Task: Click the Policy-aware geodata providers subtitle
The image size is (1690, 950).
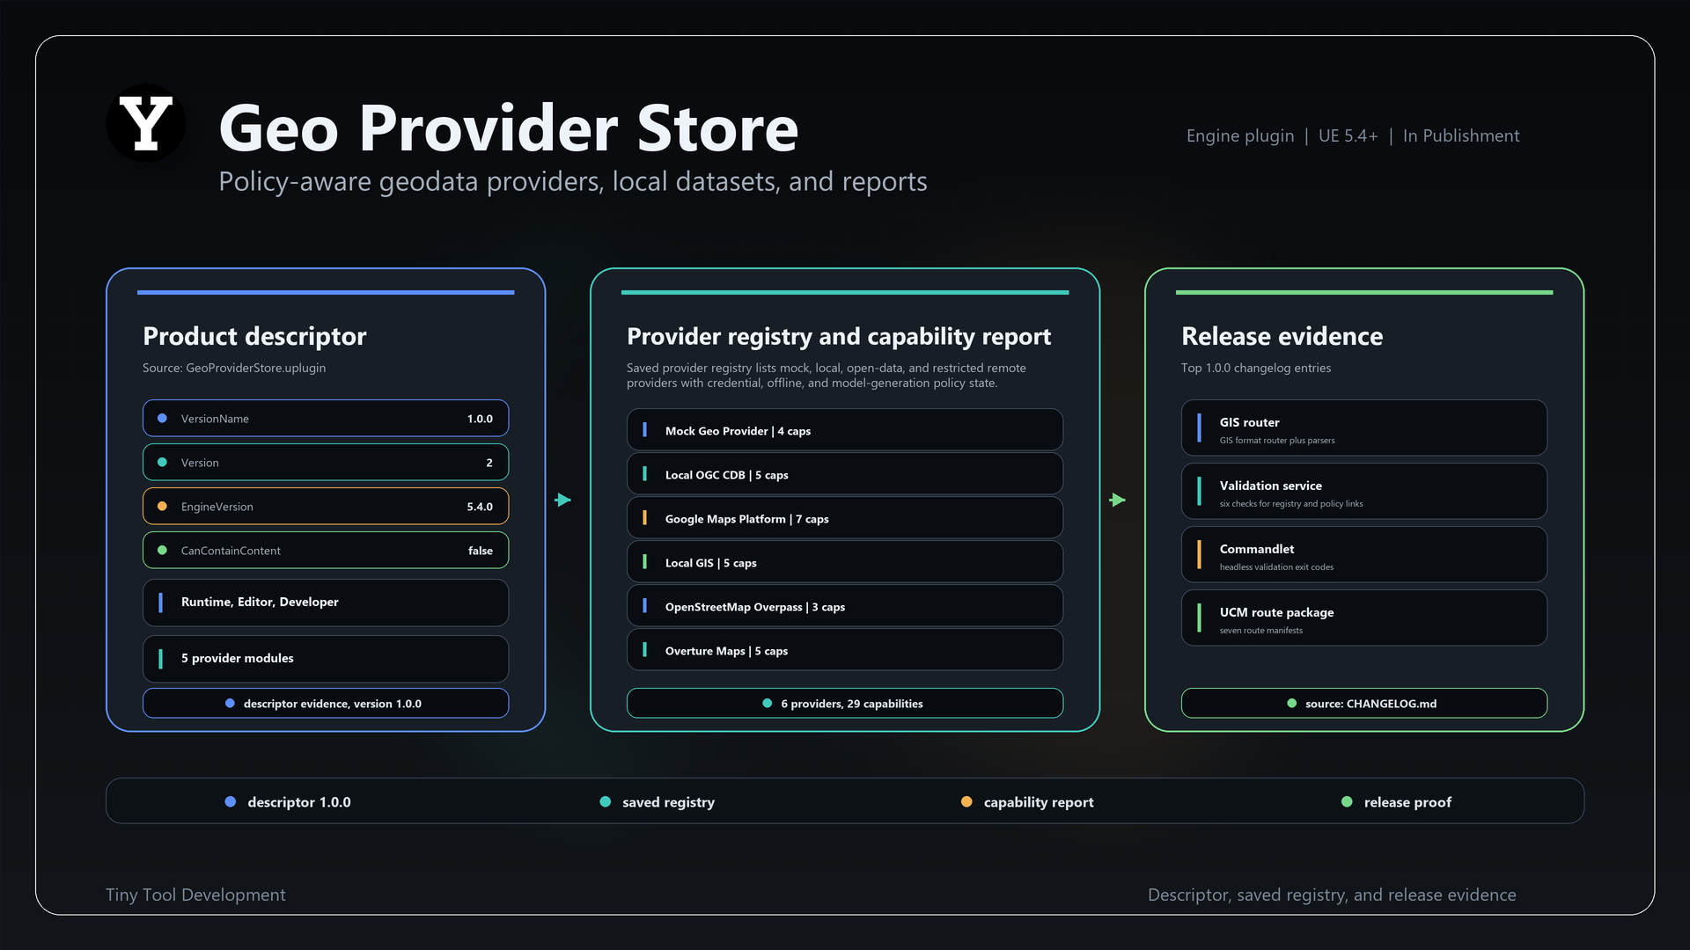Action: coord(573,182)
